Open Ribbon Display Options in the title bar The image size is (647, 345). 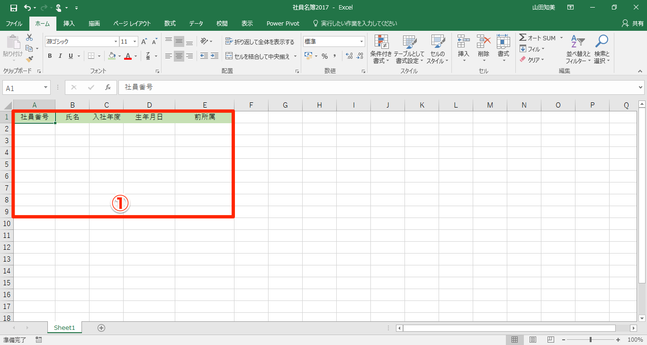571,8
